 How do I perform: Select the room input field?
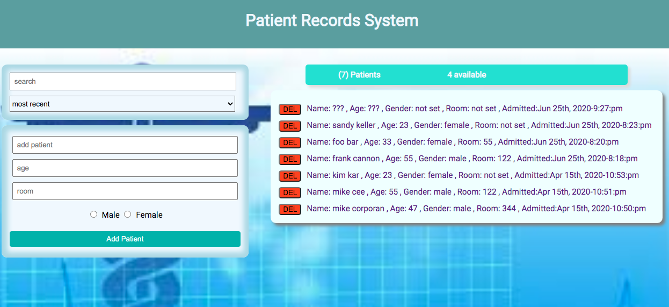125,191
